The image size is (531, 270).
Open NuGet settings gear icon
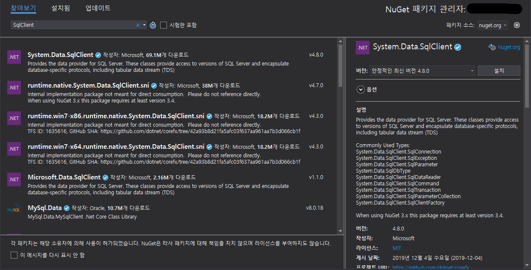pyautogui.click(x=517, y=25)
